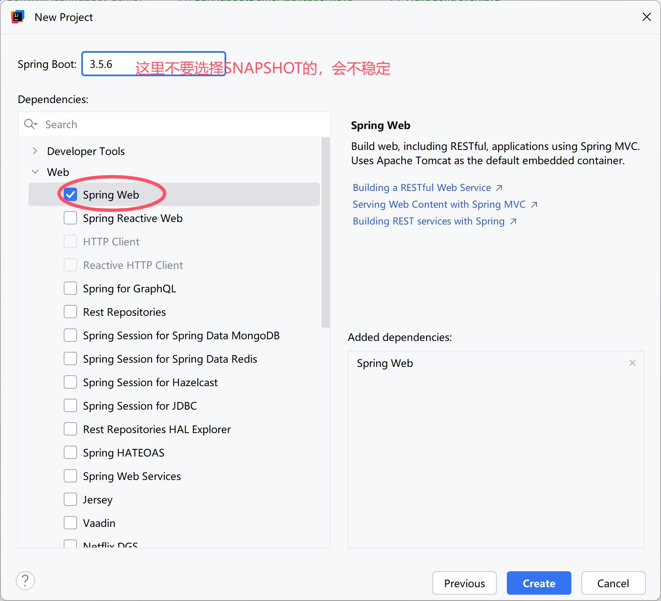Image resolution: width=661 pixels, height=601 pixels.
Task: Select Spring Session for Hazelcast checkbox
Action: pos(70,382)
